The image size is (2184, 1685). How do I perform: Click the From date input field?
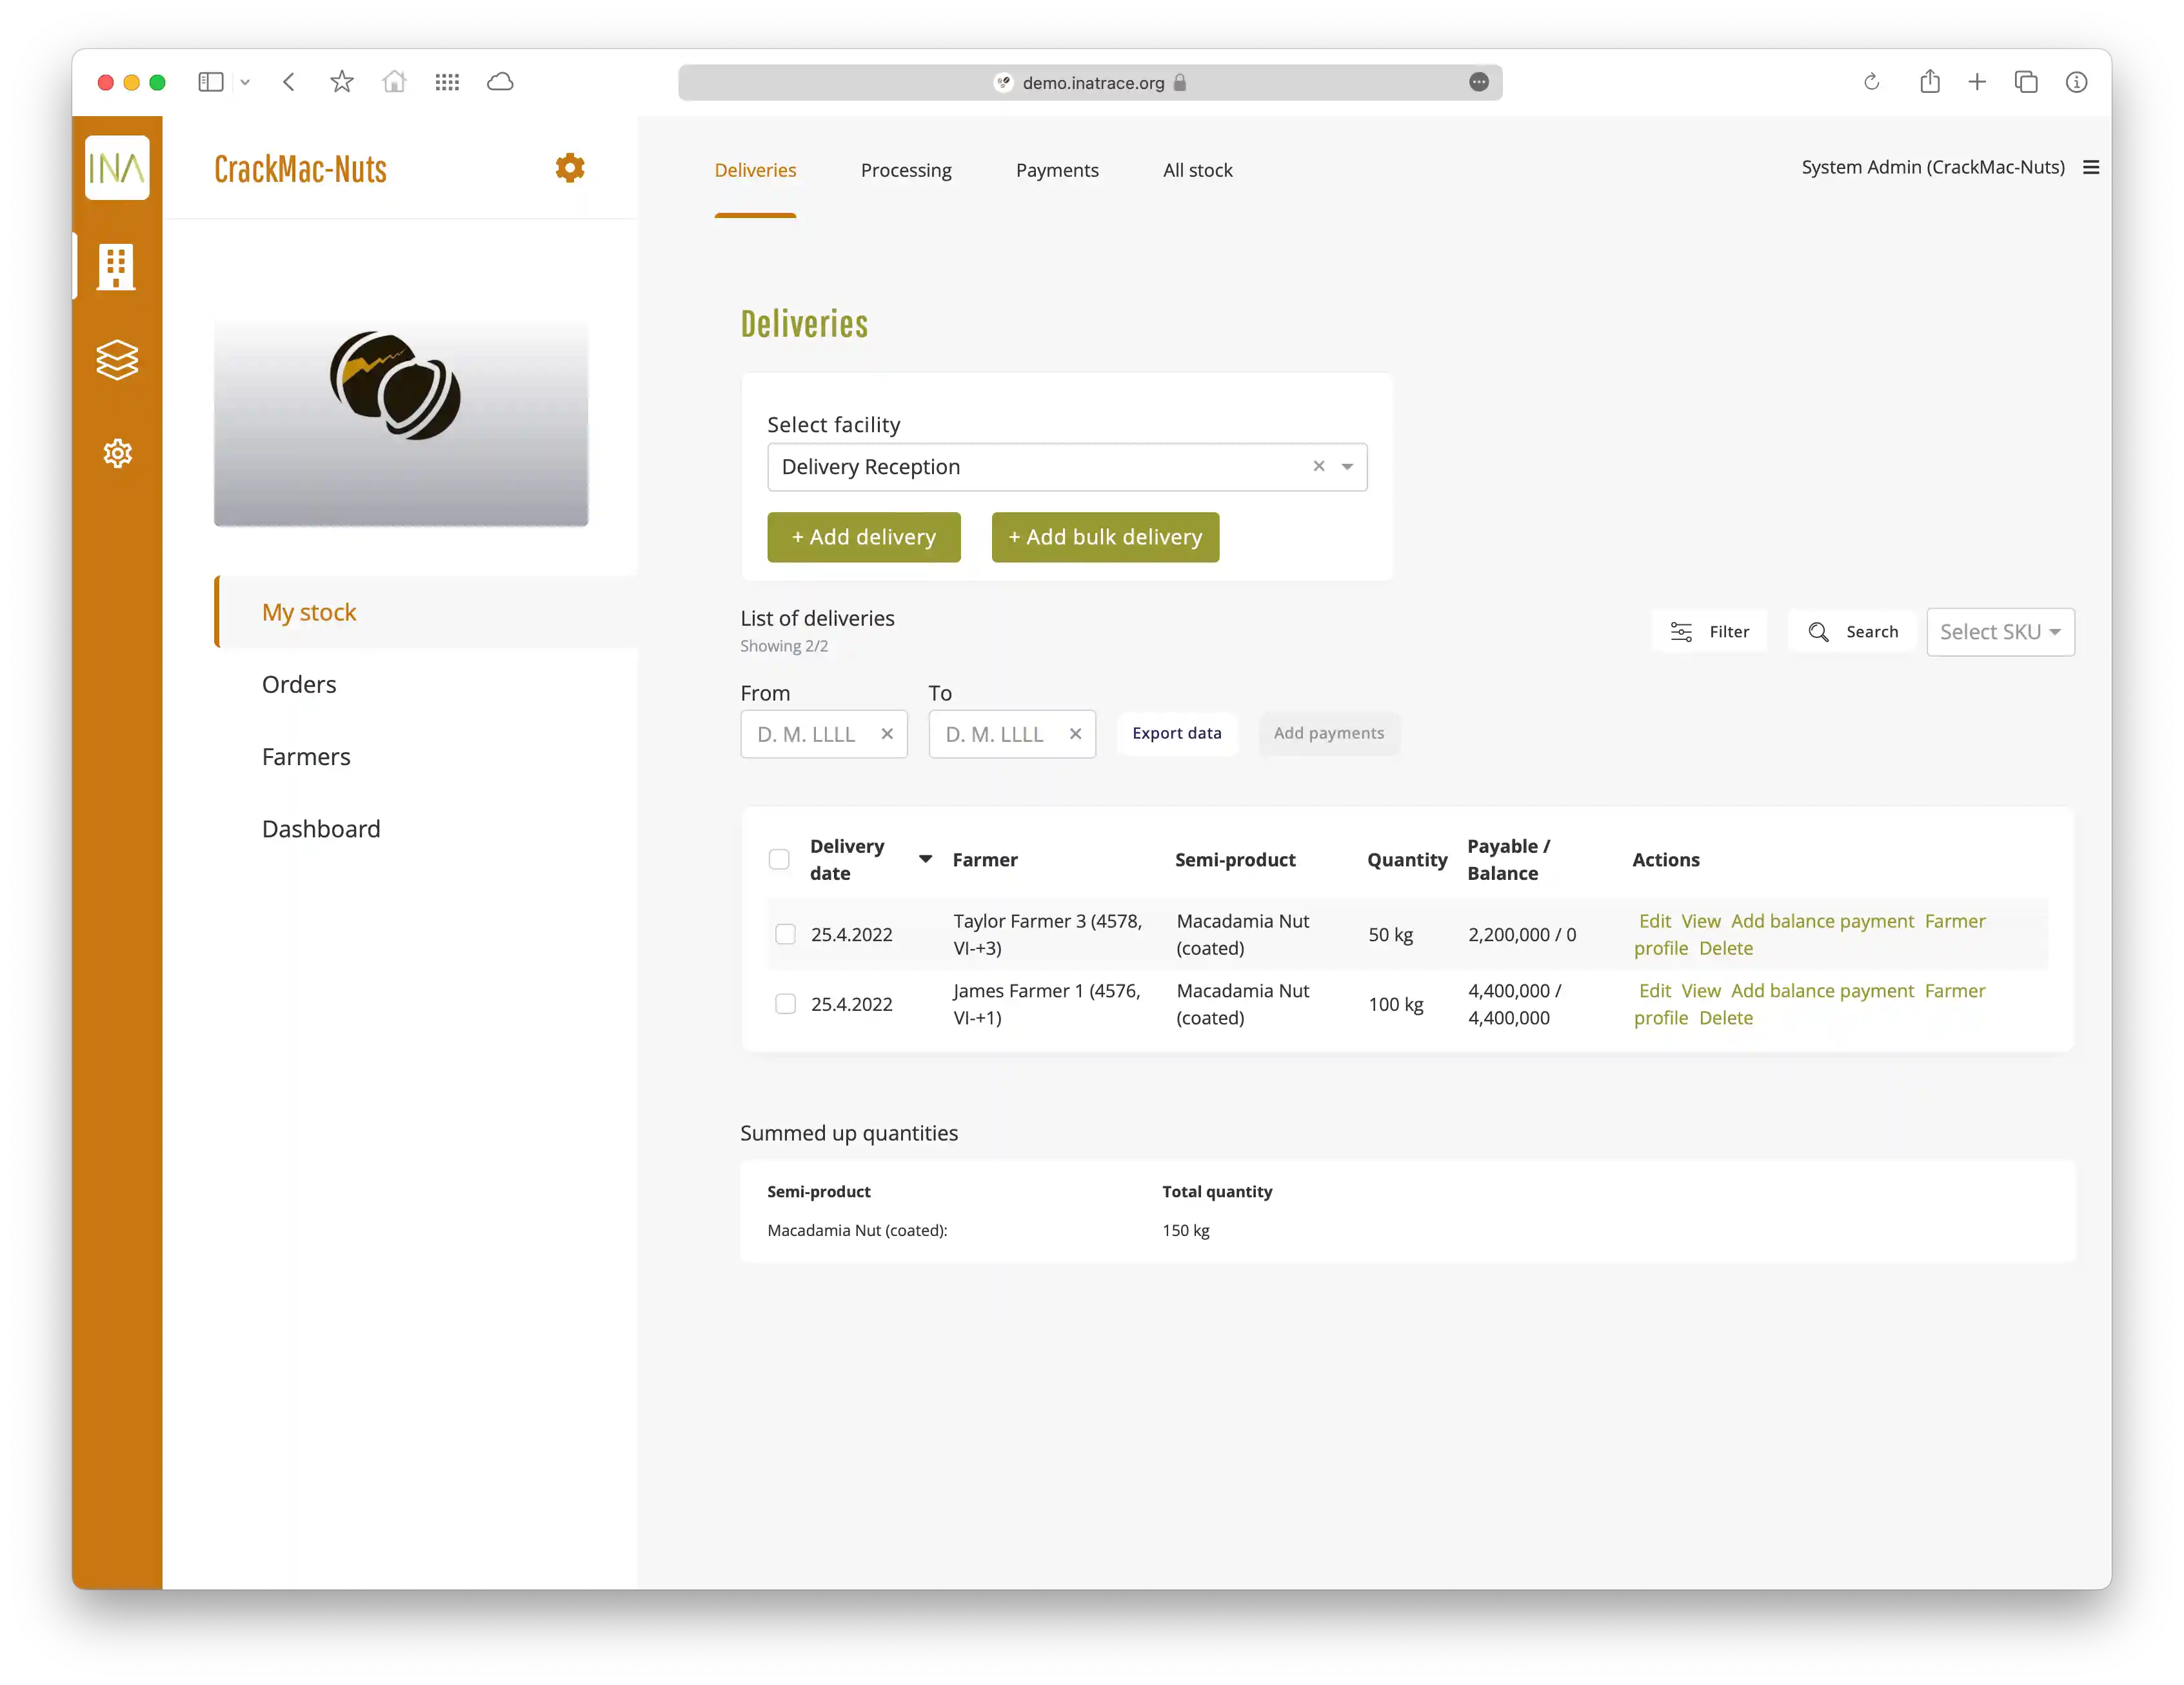coord(823,734)
